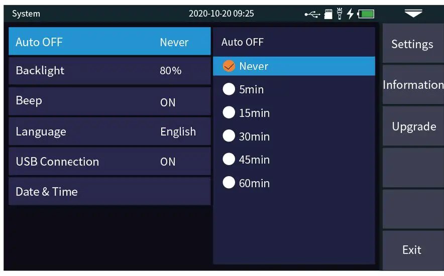Choose the 15min auto-off radio button

coord(229,113)
